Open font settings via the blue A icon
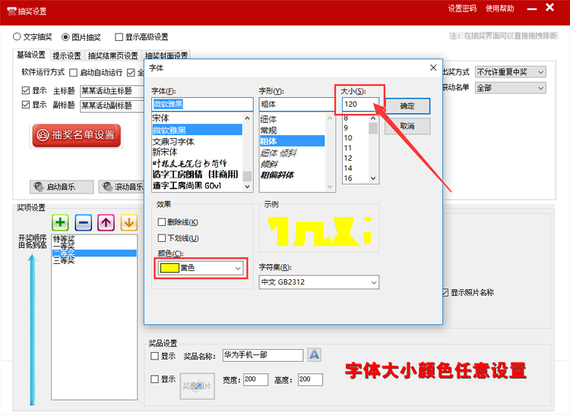Image resolution: width=570 pixels, height=415 pixels. [x=314, y=355]
